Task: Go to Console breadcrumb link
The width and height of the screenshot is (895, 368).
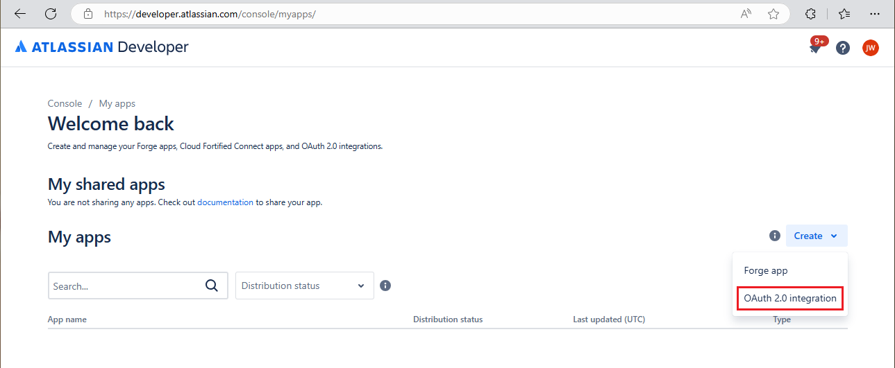Action: pyautogui.click(x=65, y=103)
